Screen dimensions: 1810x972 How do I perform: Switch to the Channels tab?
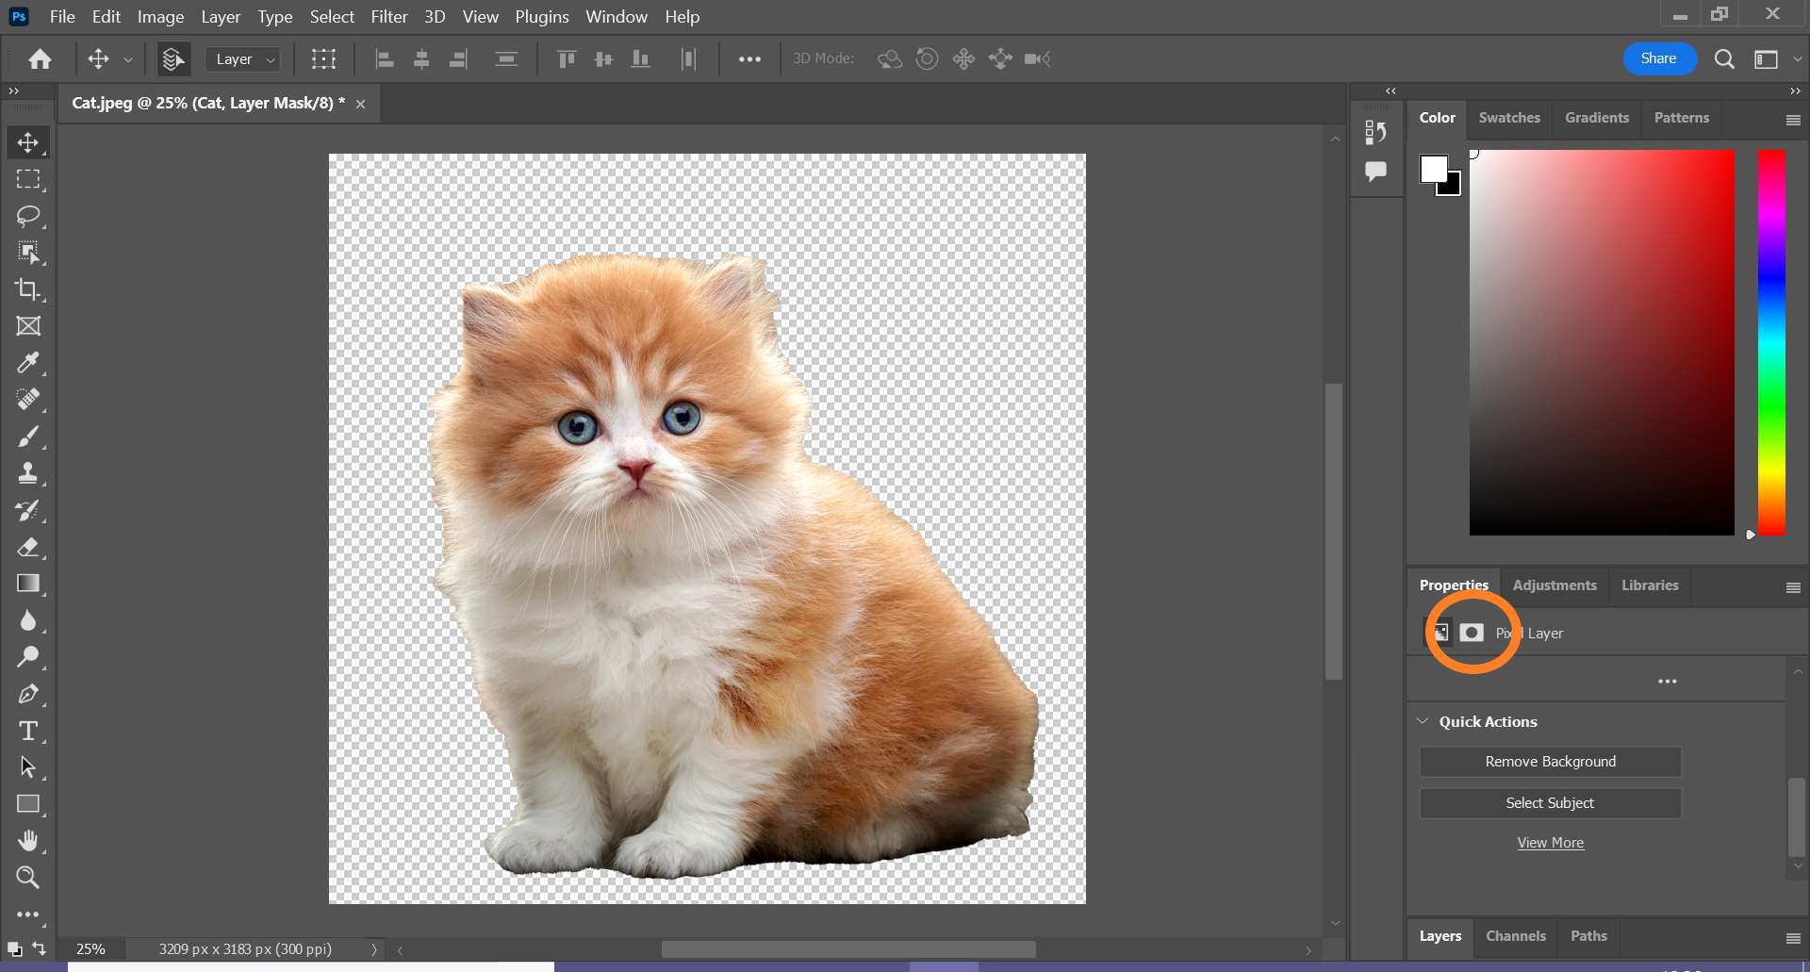pos(1515,936)
